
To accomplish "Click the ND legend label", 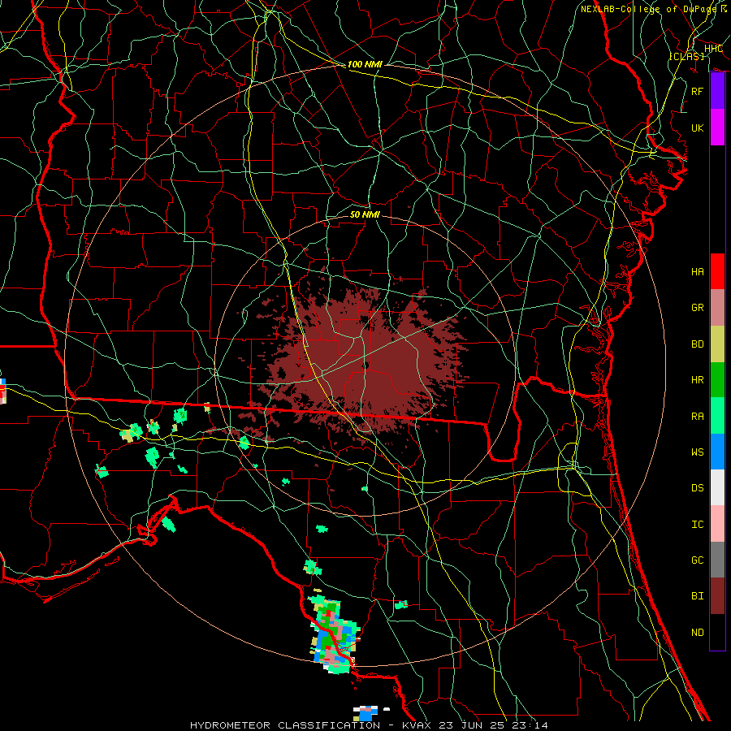I will [698, 632].
